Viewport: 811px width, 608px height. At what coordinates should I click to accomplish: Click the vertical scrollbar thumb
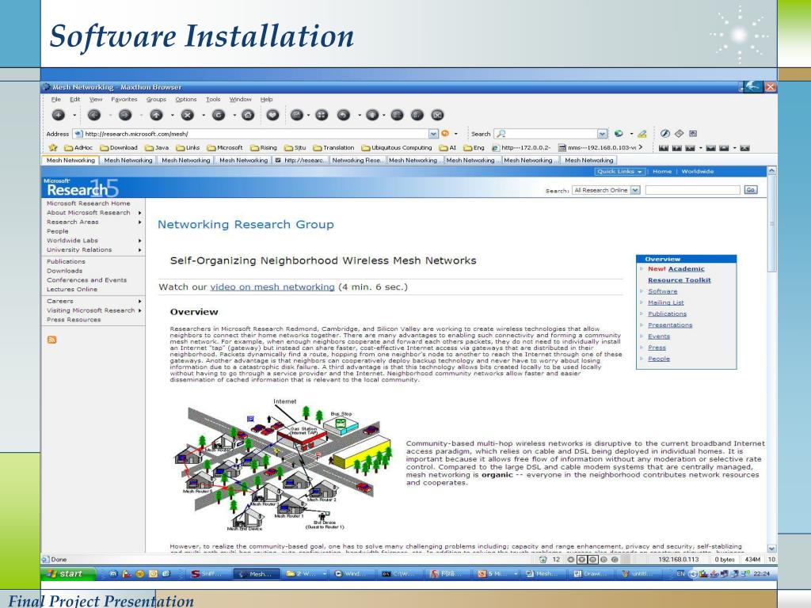click(x=771, y=223)
